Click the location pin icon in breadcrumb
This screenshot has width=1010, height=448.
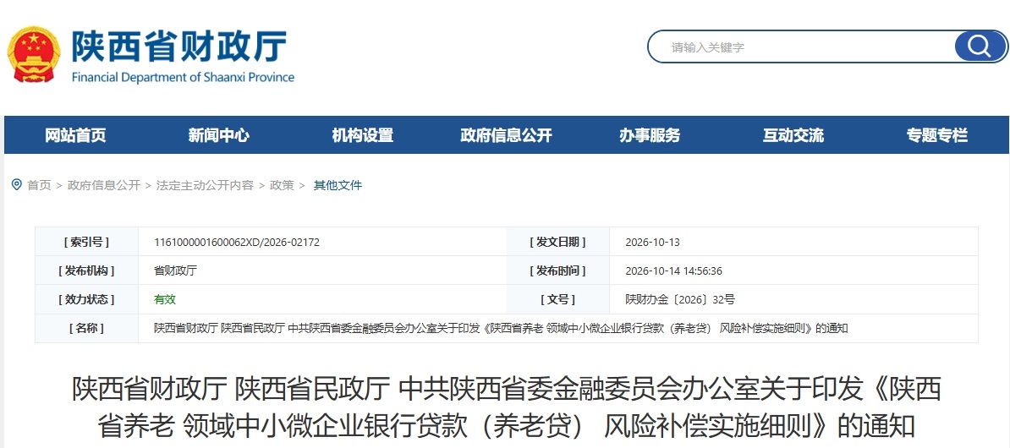[x=17, y=185]
